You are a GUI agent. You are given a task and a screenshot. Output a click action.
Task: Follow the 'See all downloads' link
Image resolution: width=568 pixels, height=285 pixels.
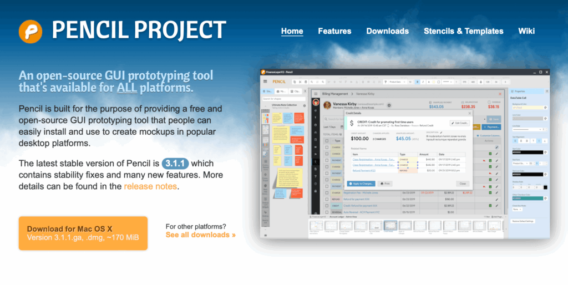pos(201,235)
